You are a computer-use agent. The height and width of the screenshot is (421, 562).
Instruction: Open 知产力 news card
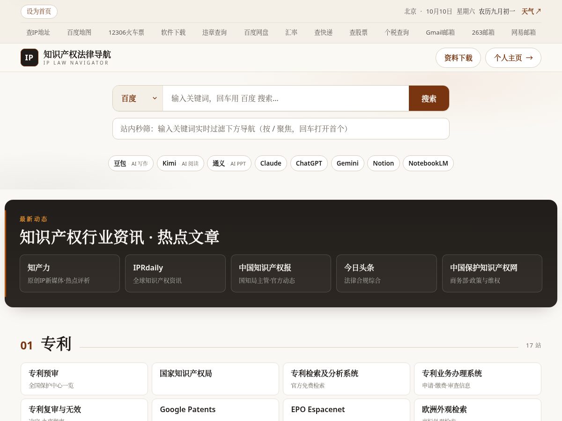(70, 273)
